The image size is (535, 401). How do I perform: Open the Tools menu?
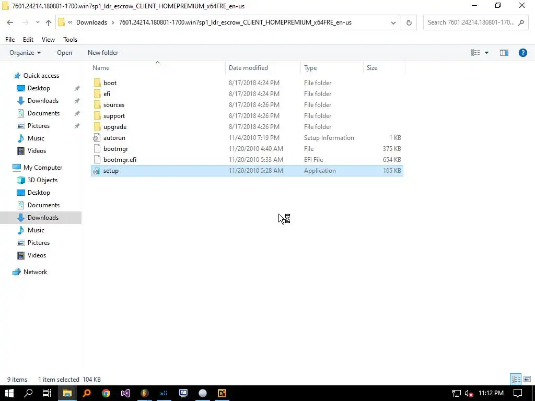tap(71, 40)
